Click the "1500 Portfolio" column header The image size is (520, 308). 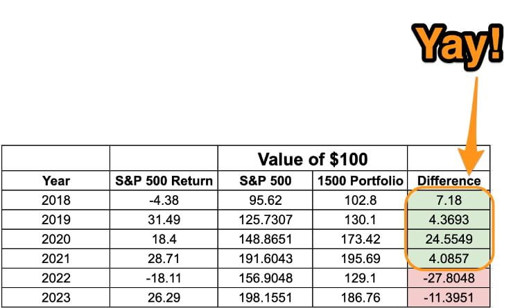361,181
